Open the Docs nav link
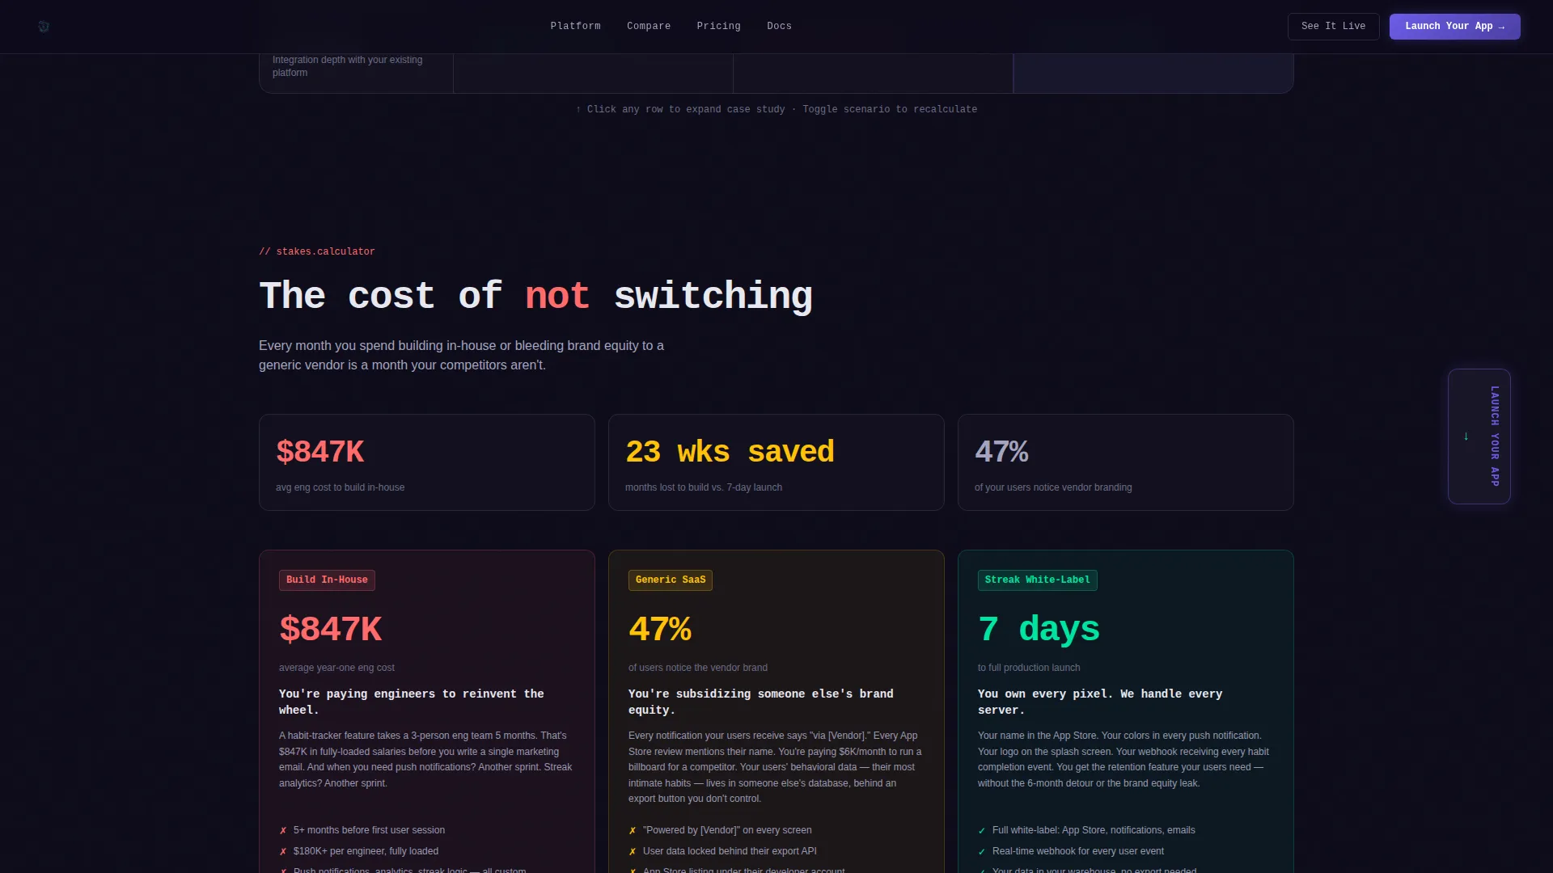 pos(779,27)
